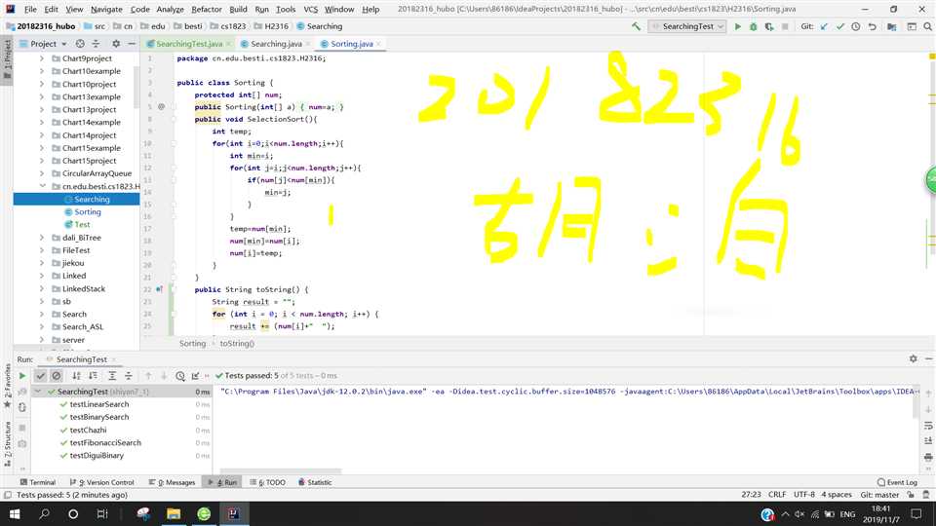Toggle Show Ignored tests filter
The image size is (936, 526).
pyautogui.click(x=57, y=376)
